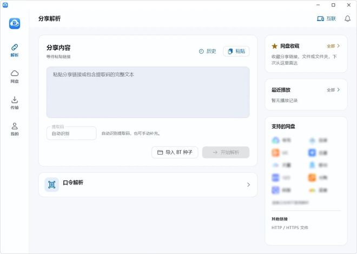Go to the 我的 profile tab

point(15,129)
